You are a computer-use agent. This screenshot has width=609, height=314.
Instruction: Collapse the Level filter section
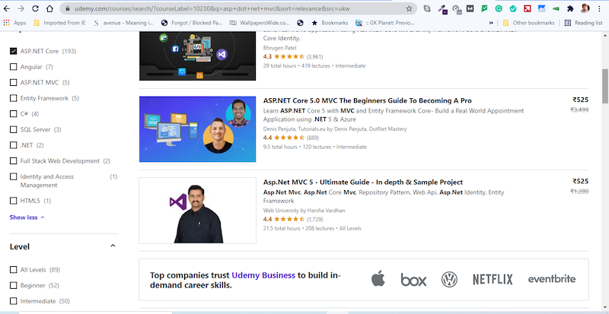113,246
